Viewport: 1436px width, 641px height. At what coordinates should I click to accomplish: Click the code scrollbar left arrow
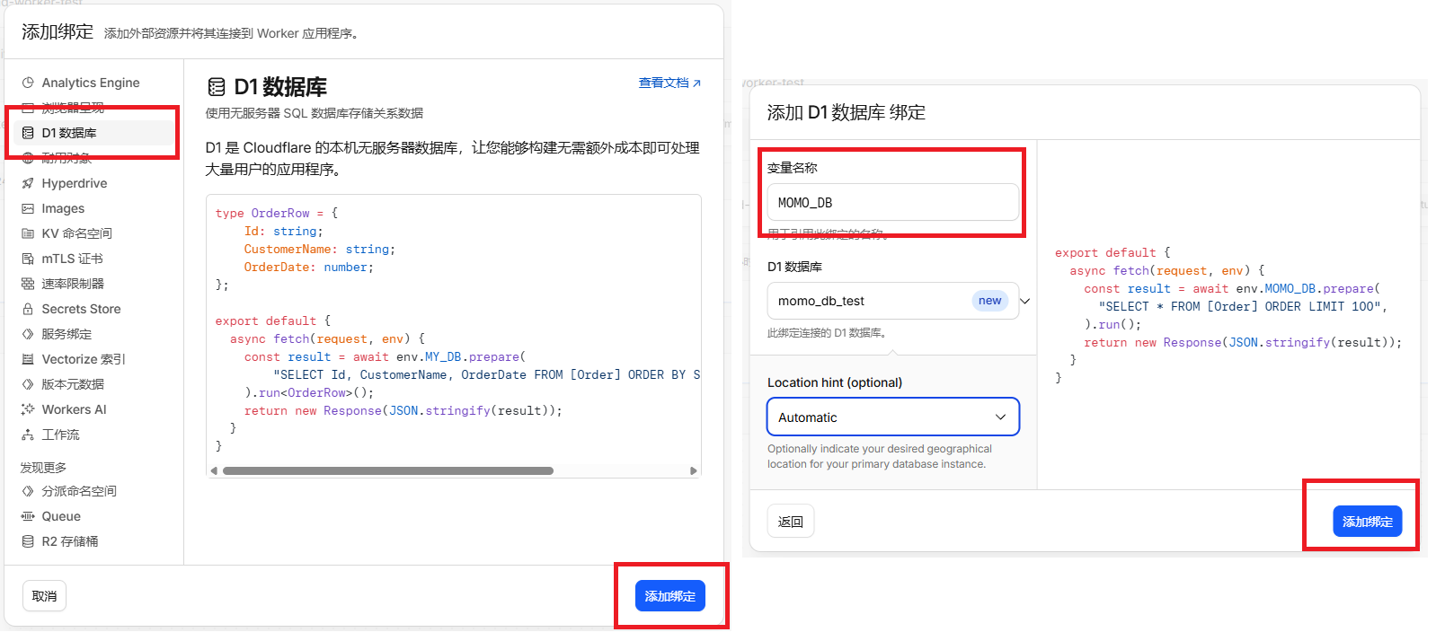(214, 470)
